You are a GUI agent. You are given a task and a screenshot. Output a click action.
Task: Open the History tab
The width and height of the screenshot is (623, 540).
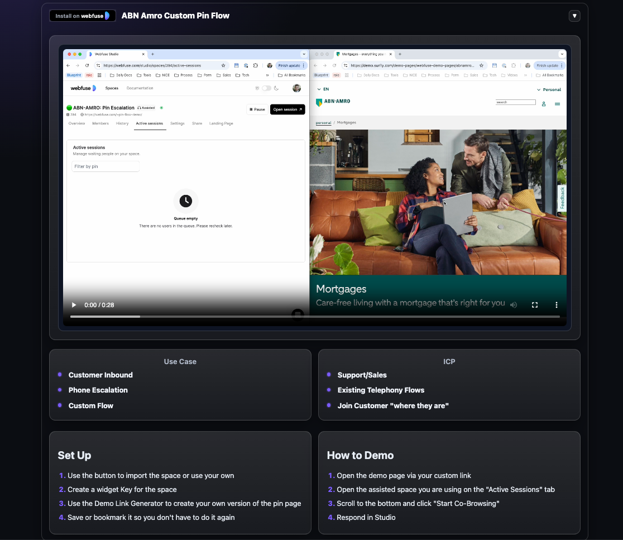(x=122, y=123)
